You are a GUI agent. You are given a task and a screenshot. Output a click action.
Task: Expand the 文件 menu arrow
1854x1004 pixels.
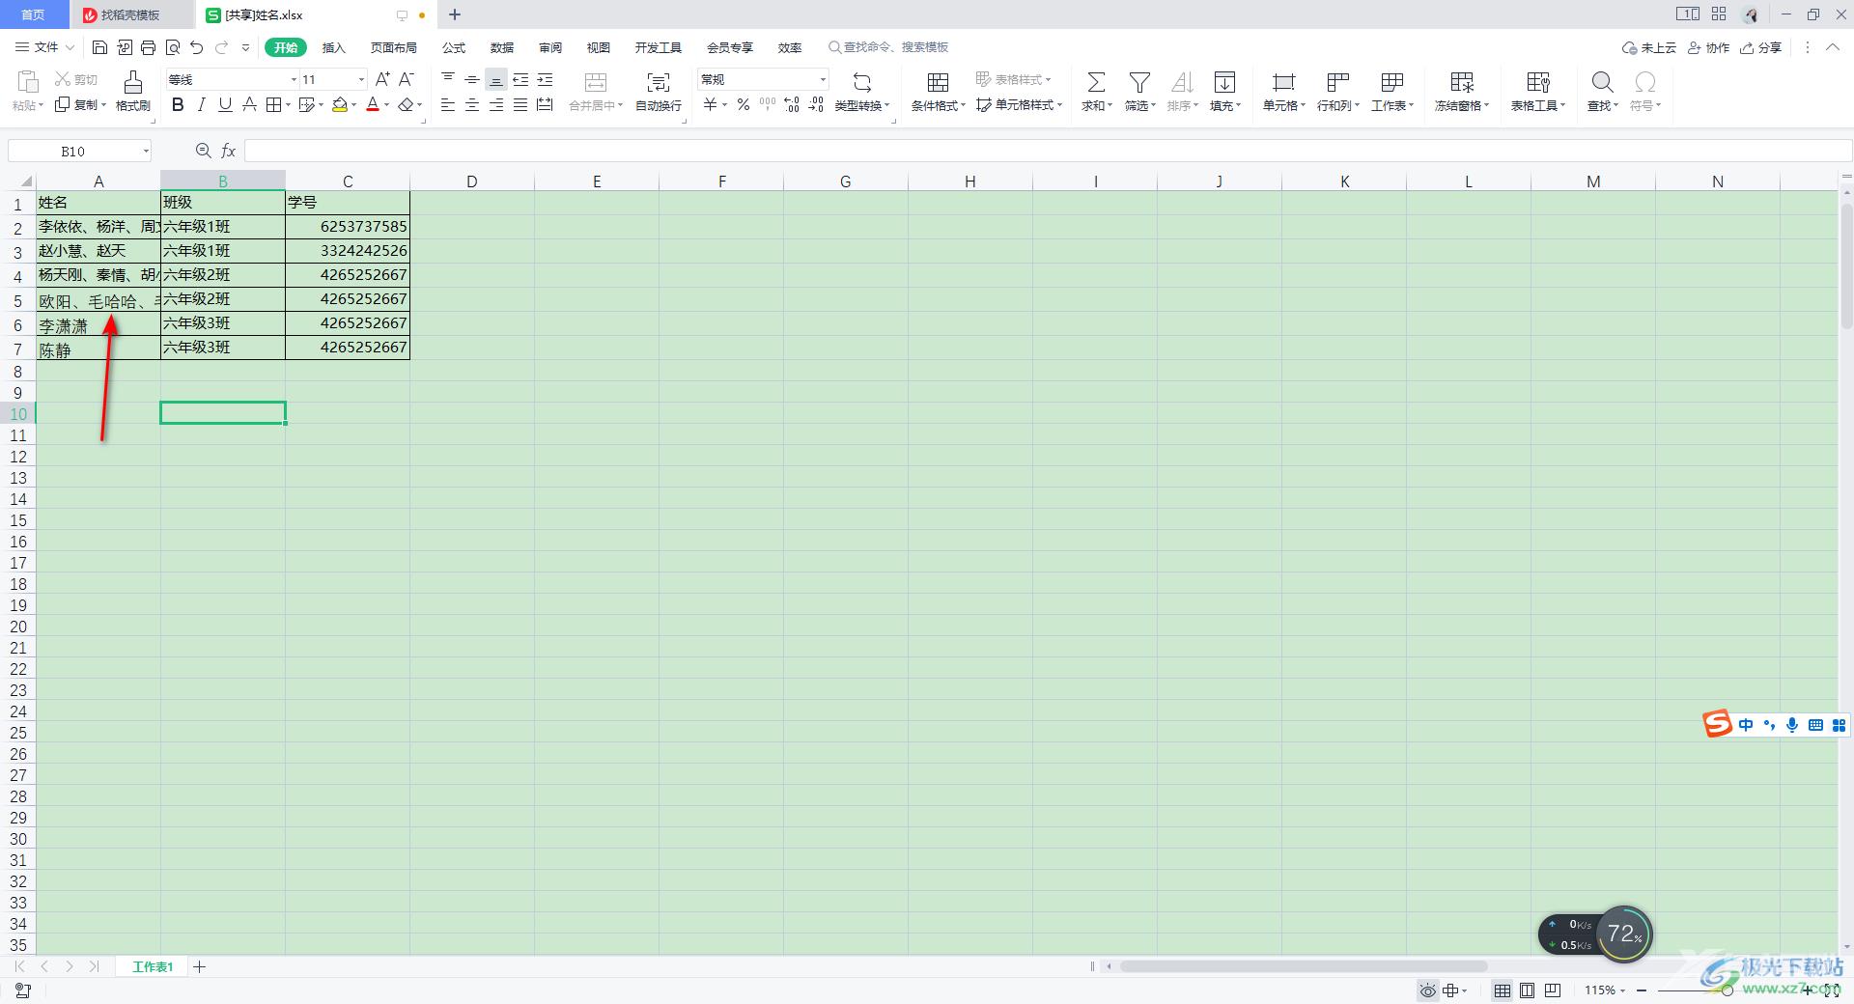pyautogui.click(x=70, y=47)
